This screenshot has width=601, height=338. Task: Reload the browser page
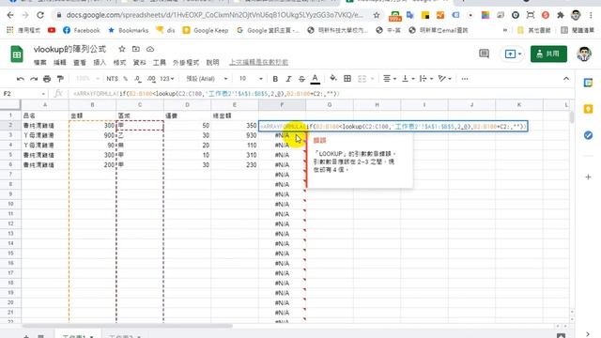(x=40, y=15)
